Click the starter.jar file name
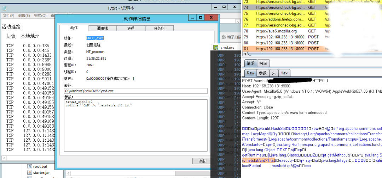This screenshot has width=382, height=178. (x=42, y=173)
